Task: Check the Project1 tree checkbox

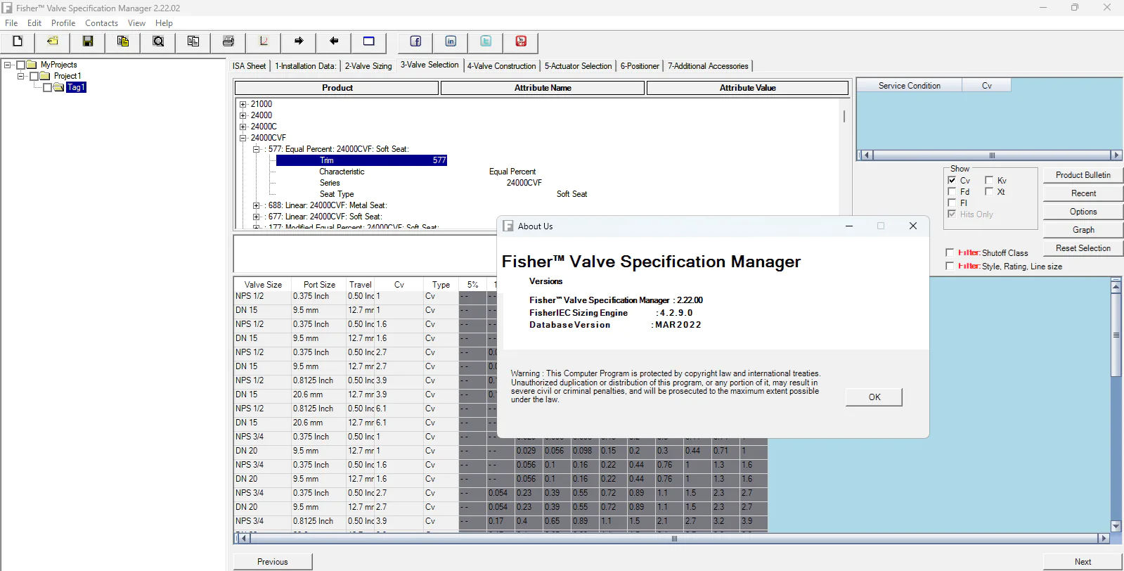Action: pyautogui.click(x=34, y=76)
